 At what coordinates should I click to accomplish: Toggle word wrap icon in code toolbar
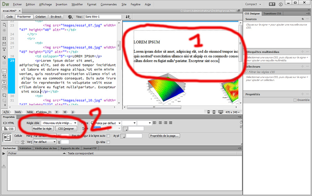point(4,81)
